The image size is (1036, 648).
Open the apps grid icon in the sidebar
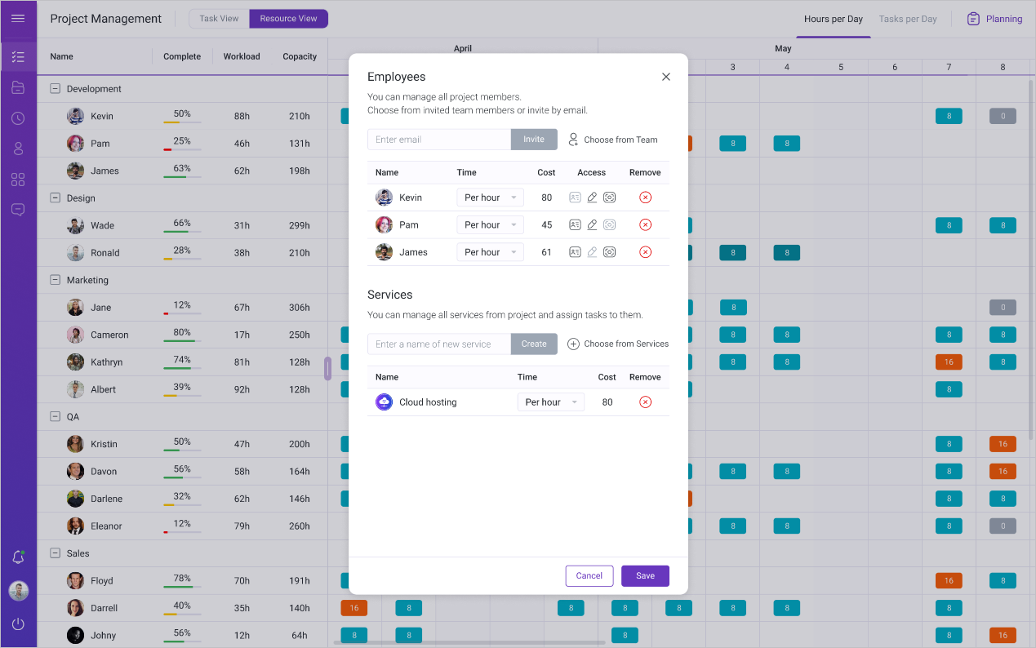pyautogui.click(x=18, y=180)
